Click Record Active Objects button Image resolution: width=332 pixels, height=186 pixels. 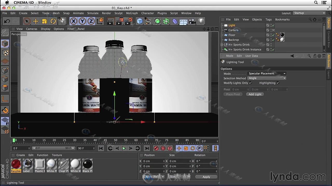click(156, 148)
